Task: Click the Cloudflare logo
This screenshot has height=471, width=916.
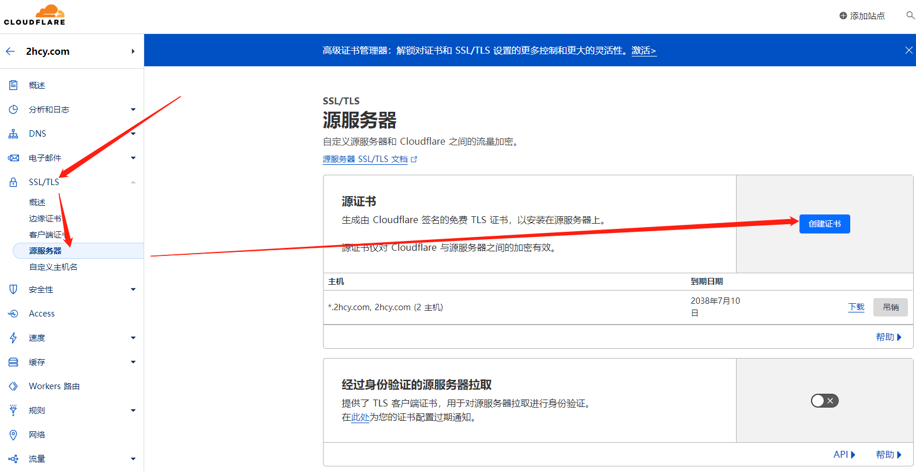Action: click(35, 15)
